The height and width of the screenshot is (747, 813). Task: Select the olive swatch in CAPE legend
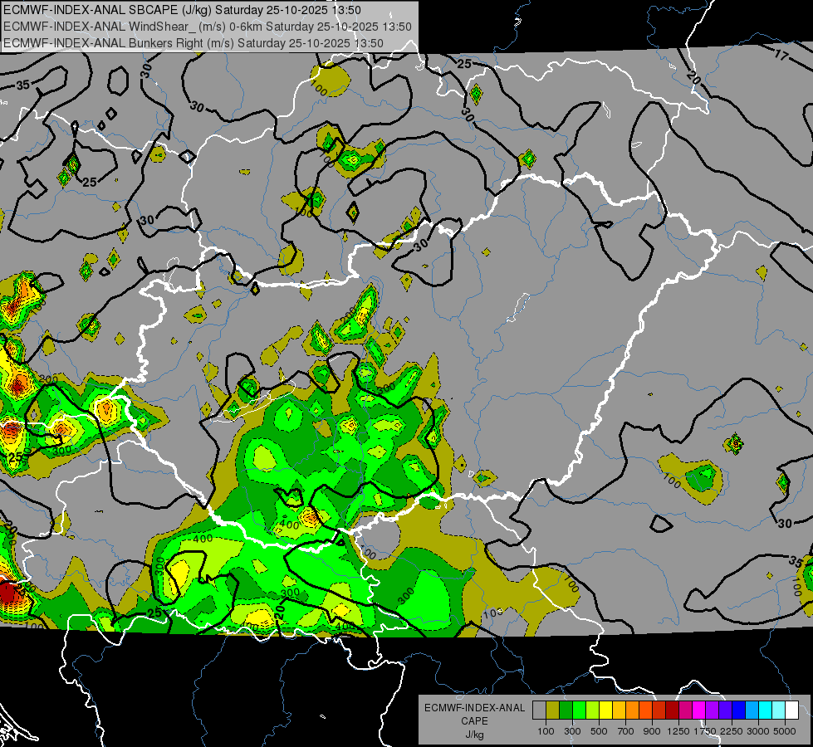pos(553,710)
